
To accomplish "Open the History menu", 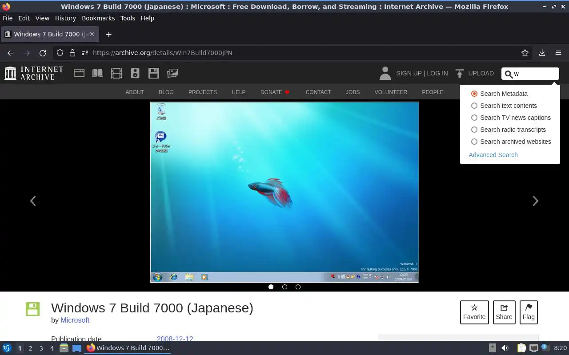I will pyautogui.click(x=65, y=18).
